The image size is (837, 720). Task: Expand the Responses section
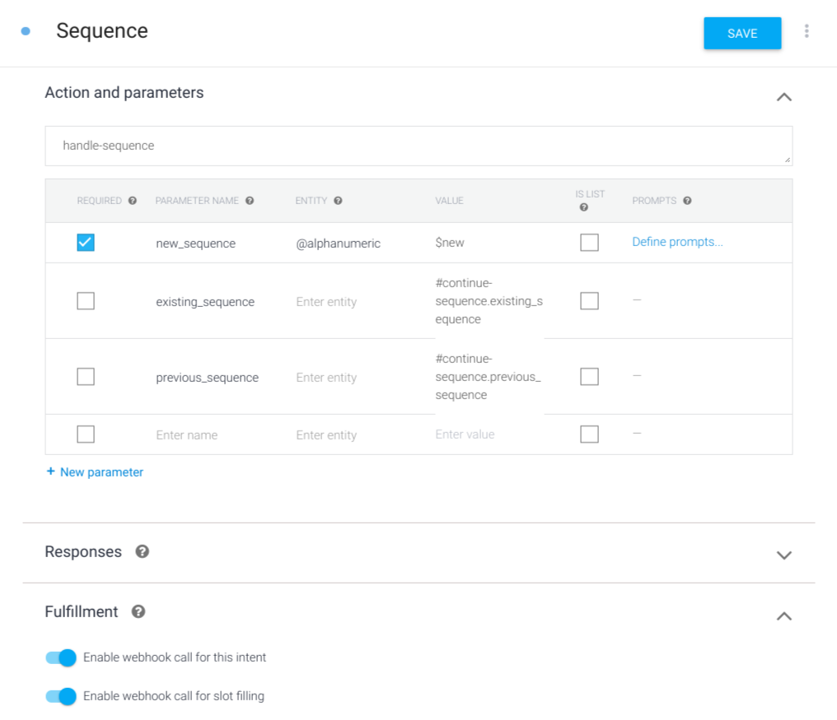click(783, 555)
